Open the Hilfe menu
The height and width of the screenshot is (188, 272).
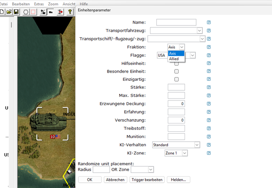point(83,4)
